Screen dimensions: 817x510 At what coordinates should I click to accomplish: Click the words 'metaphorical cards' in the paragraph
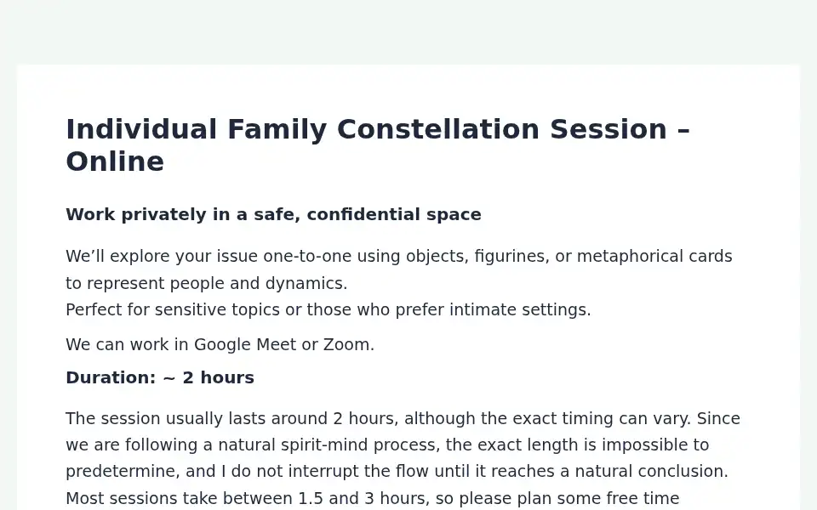tap(654, 257)
